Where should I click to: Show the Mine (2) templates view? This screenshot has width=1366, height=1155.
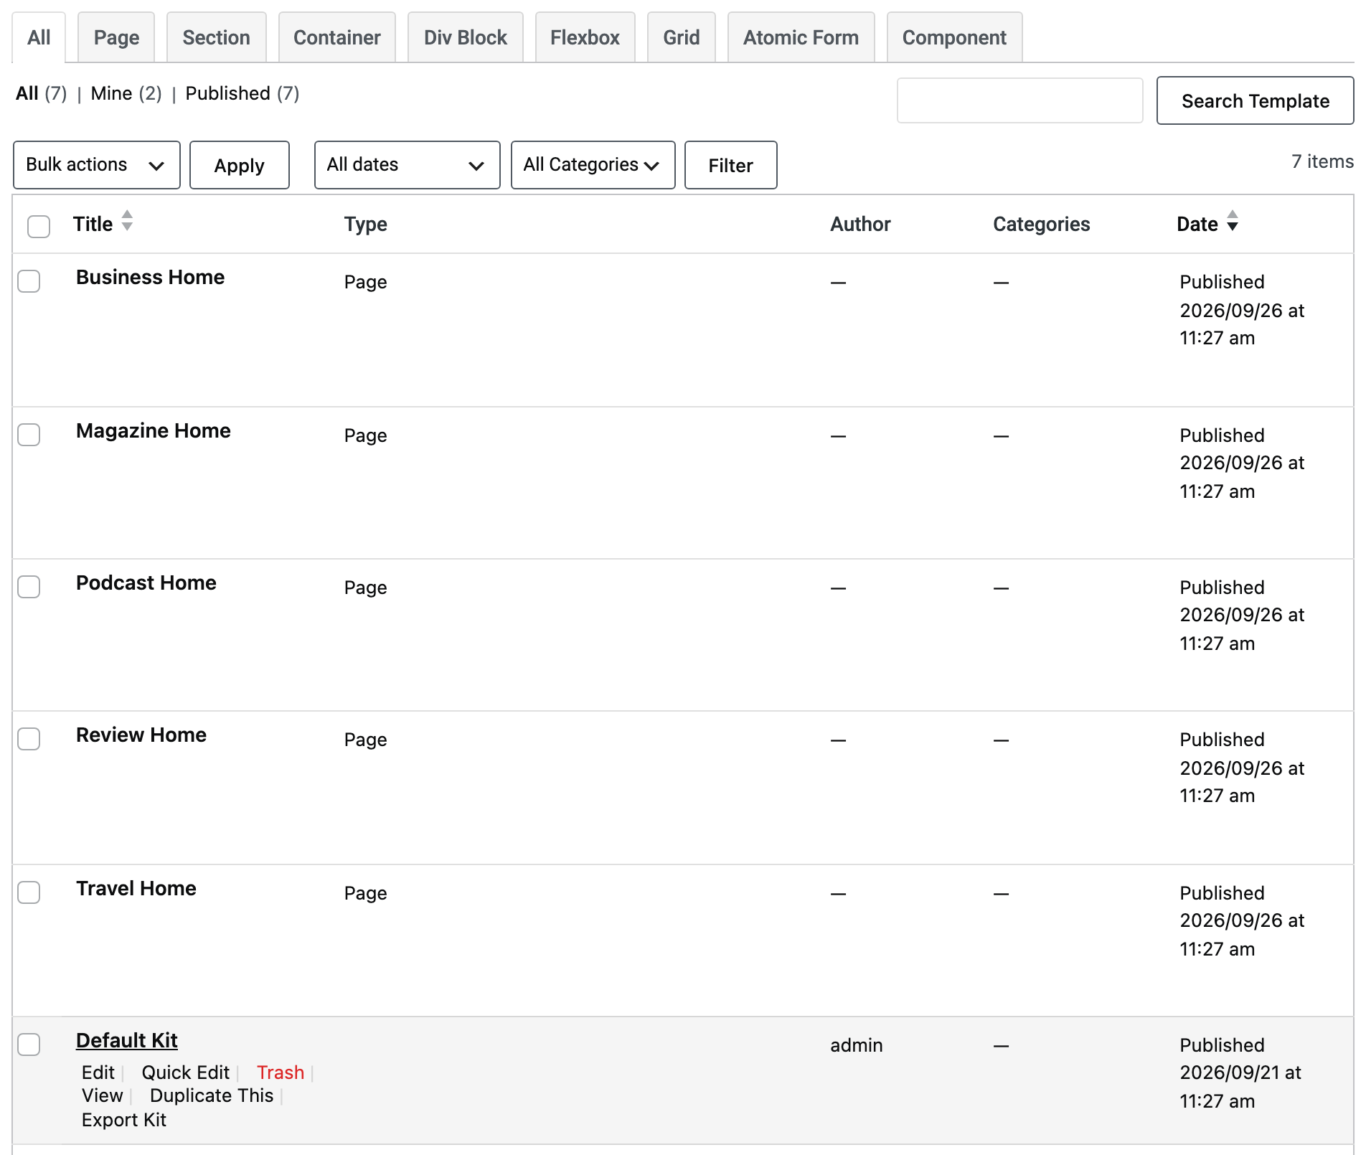pyautogui.click(x=126, y=93)
